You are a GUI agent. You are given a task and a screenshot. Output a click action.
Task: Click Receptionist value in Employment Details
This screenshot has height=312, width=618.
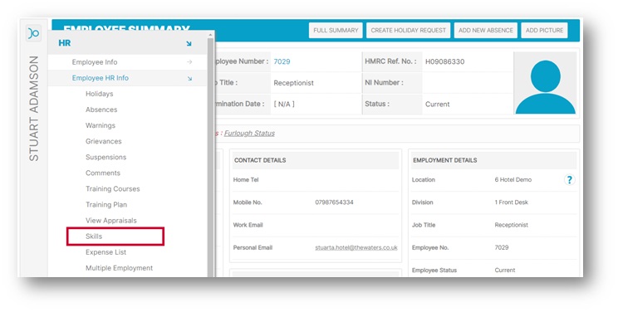click(512, 225)
